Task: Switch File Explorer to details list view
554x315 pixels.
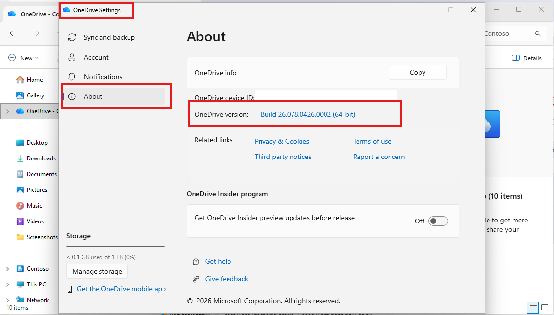Action: [533, 308]
